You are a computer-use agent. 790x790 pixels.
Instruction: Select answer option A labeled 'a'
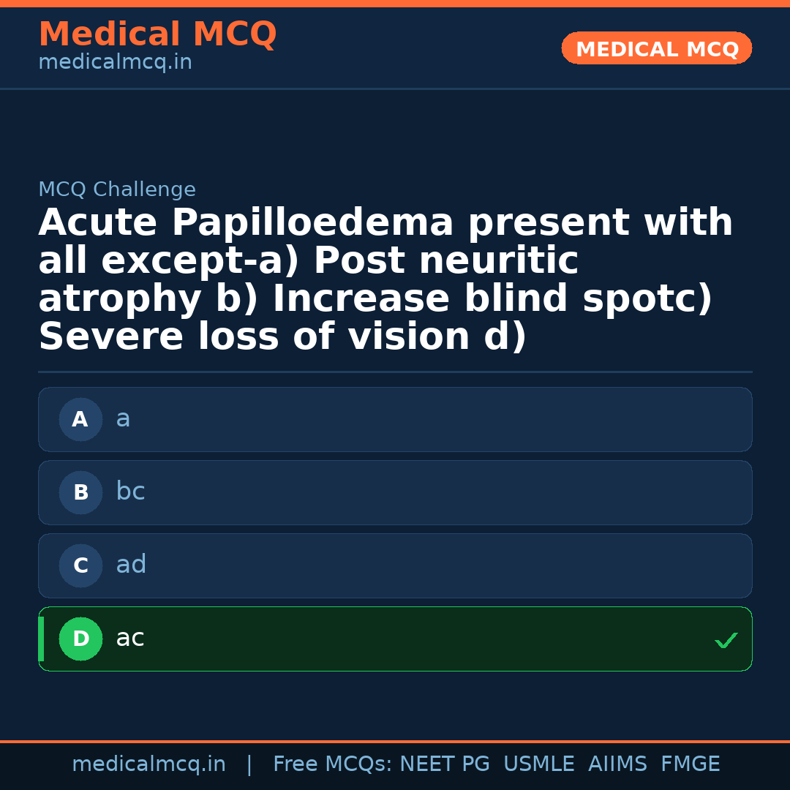pyautogui.click(x=395, y=419)
